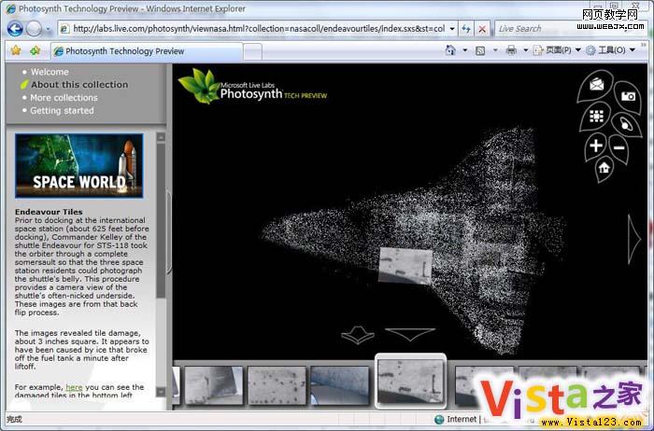Open the Getting started sidebar link

(x=62, y=110)
